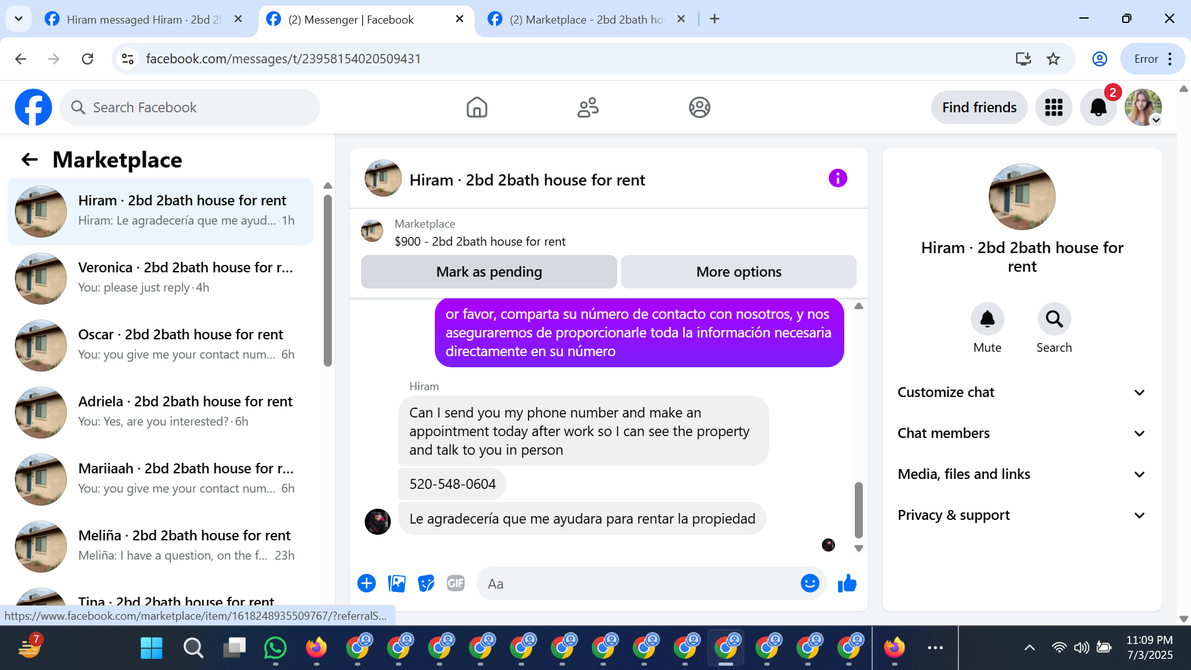Open conversation info purple icon
The image size is (1191, 670).
coord(837,179)
